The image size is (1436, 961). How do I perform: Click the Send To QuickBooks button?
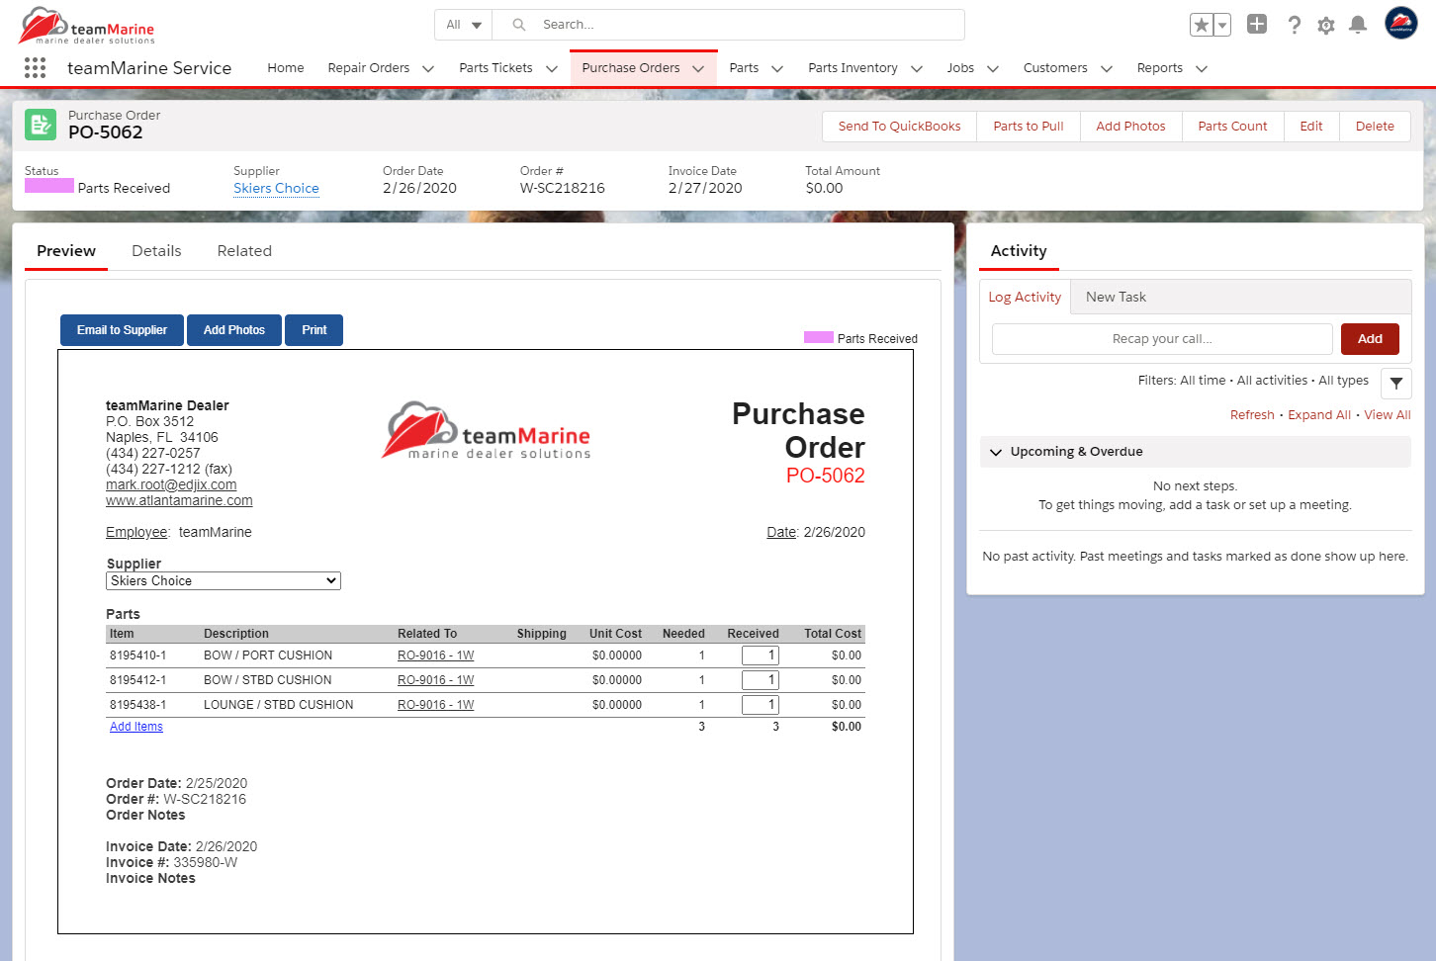[x=898, y=126]
